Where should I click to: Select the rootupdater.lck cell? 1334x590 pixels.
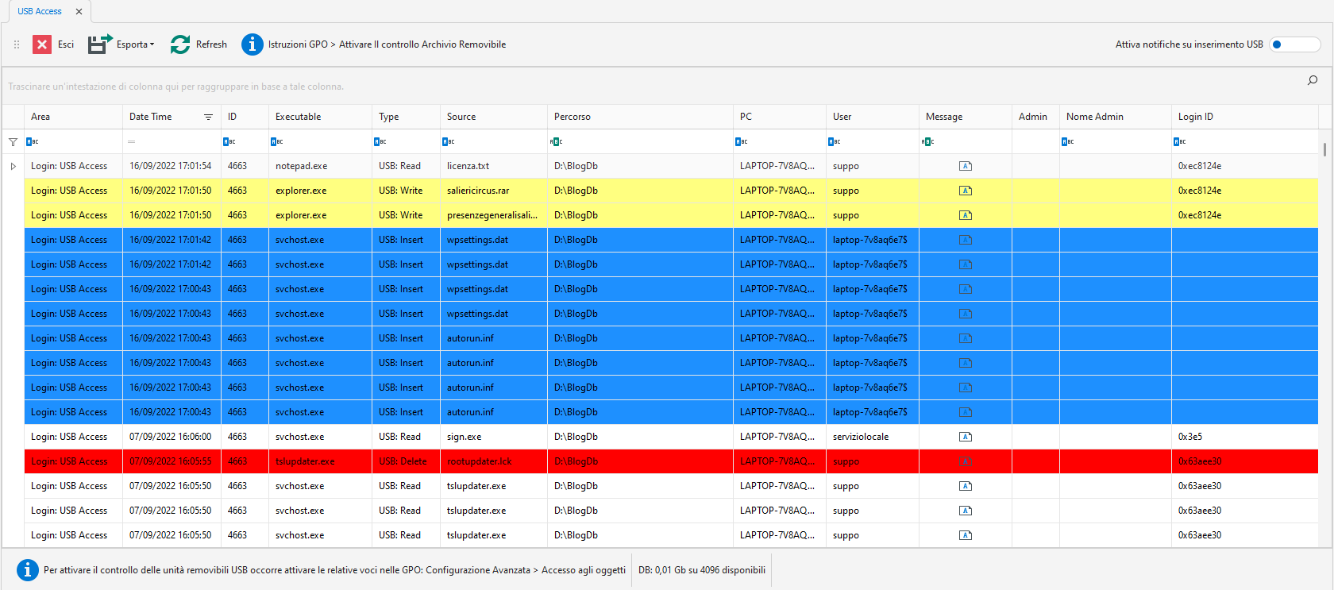pos(493,461)
